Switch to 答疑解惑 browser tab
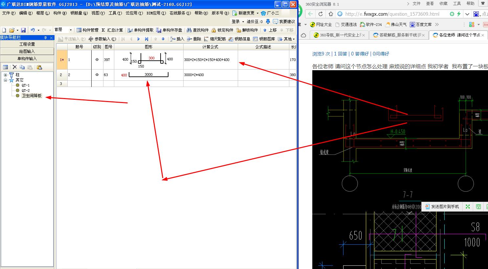The image size is (488, 269). [399, 35]
